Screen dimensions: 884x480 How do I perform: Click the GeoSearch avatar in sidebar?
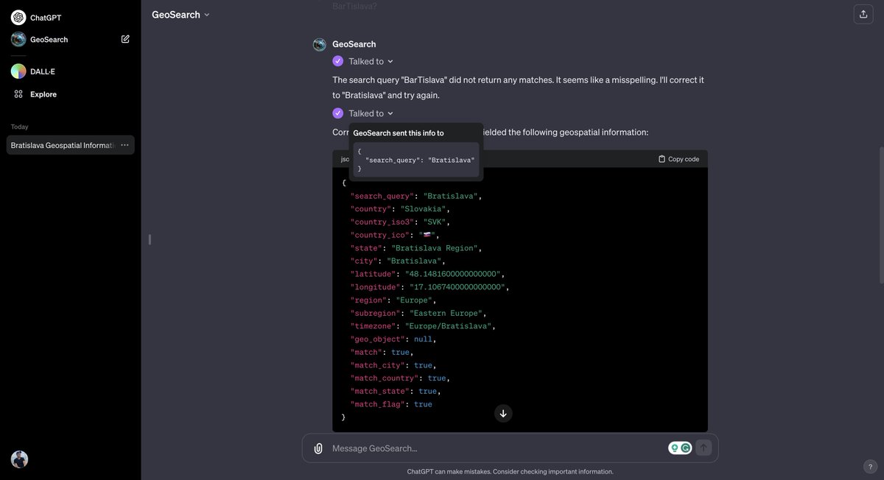point(18,39)
